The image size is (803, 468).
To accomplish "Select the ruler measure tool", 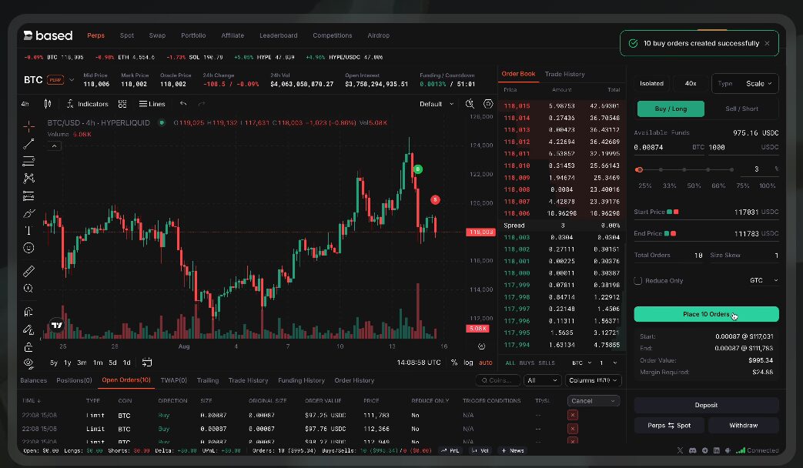I will coord(28,271).
